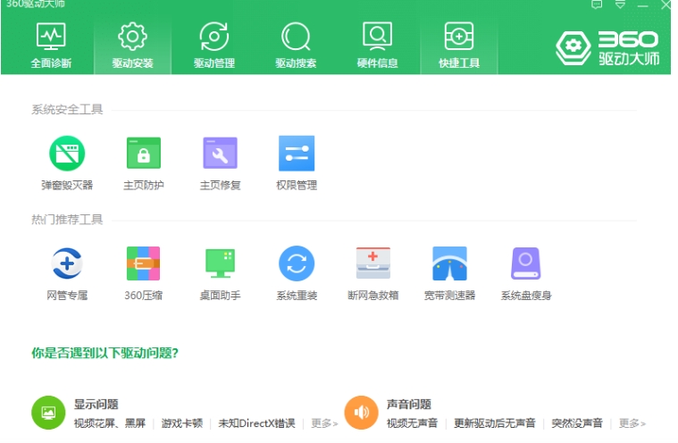
Task: Launch 弹窗毁灭器 popup blocker icon
Action: pos(67,154)
